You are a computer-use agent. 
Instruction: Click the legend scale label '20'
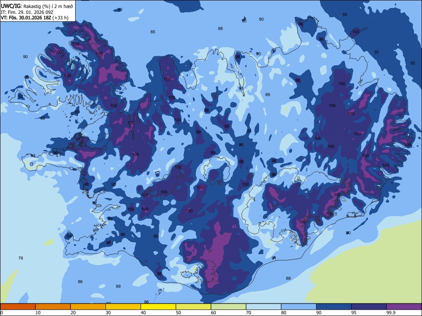pyautogui.click(x=73, y=313)
